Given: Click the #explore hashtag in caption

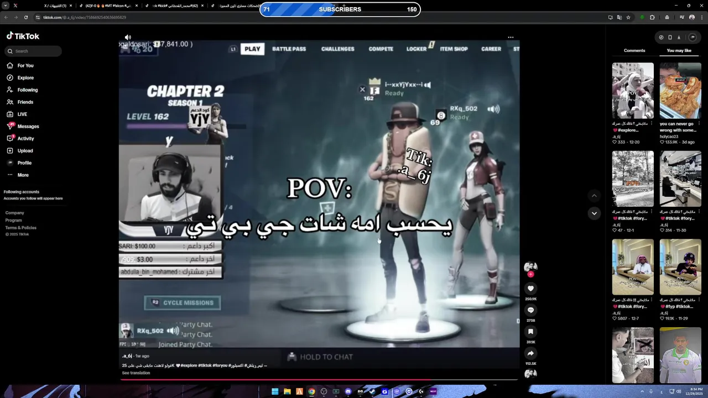Looking at the screenshot, I should [189, 365].
